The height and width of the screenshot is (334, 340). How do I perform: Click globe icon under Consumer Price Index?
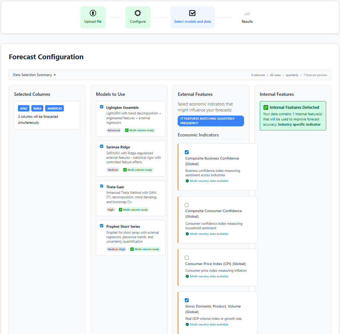(x=187, y=277)
